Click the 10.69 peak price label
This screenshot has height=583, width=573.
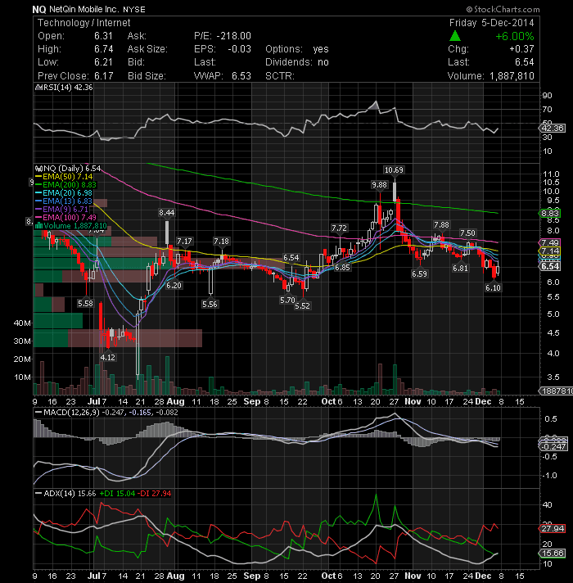point(394,170)
